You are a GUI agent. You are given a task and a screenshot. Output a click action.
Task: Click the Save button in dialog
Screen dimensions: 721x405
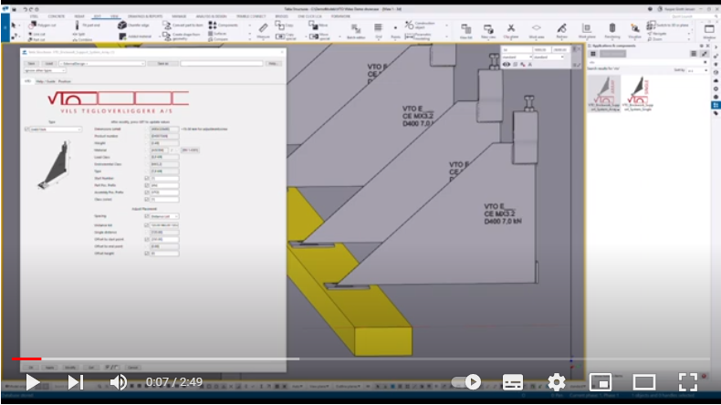coord(31,64)
